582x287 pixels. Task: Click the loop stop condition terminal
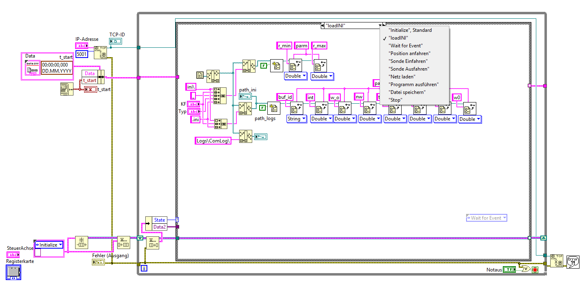tap(535, 269)
